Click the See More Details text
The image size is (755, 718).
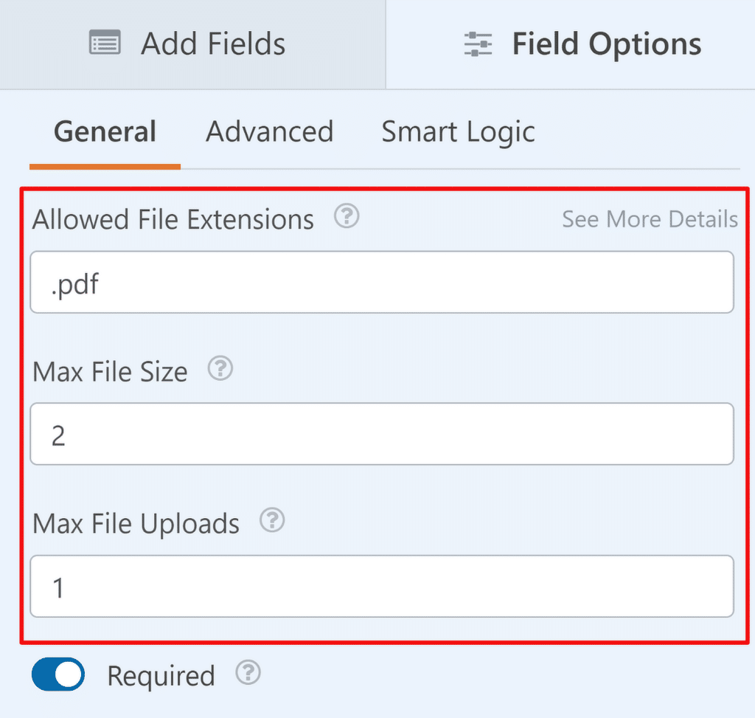click(x=650, y=219)
